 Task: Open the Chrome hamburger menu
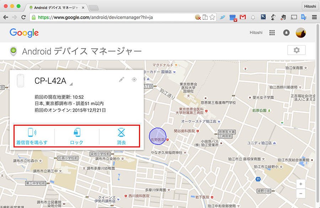pyautogui.click(x=314, y=17)
